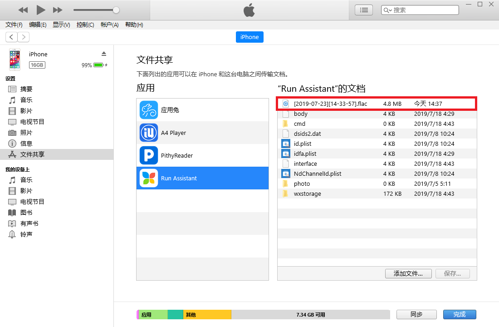Select the photo folder
The height and width of the screenshot is (327, 499).
(377, 183)
